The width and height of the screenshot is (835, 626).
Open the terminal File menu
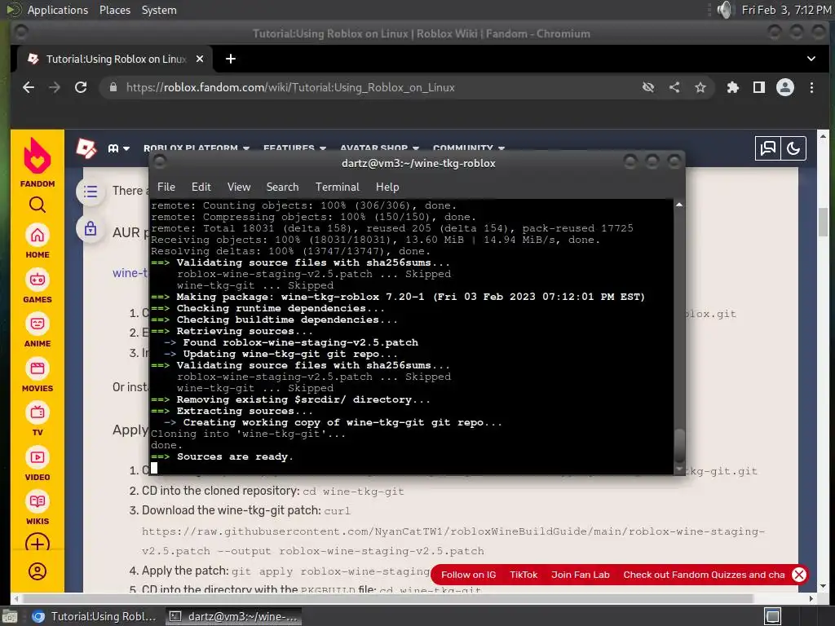166,187
